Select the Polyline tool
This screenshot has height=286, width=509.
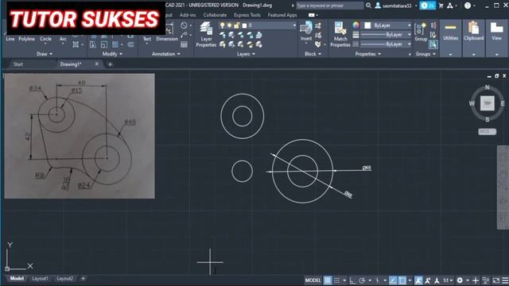click(26, 39)
